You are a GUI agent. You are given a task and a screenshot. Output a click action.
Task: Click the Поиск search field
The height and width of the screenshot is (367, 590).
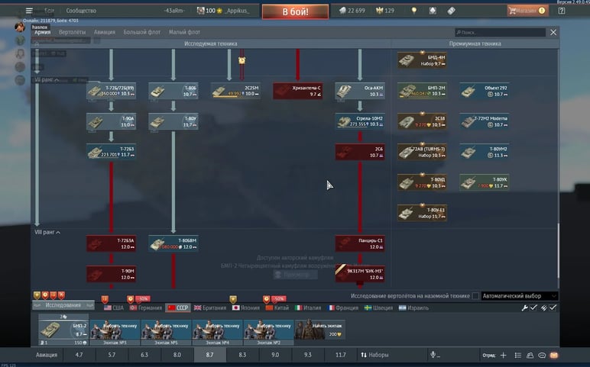tap(501, 33)
